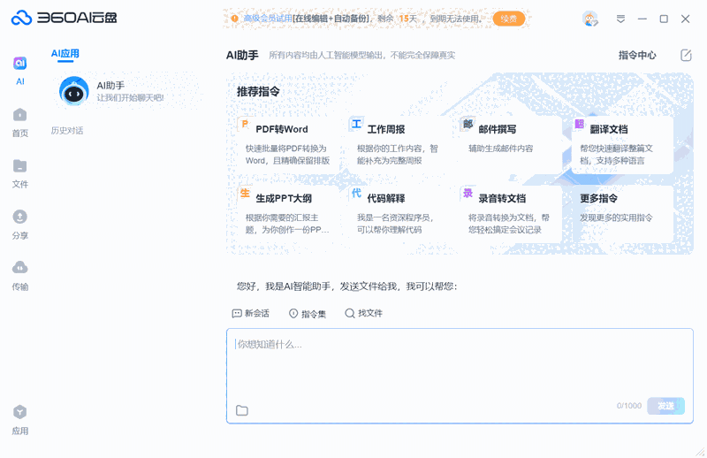
Task: Click the 360AI云盘 logo
Action: (x=64, y=18)
